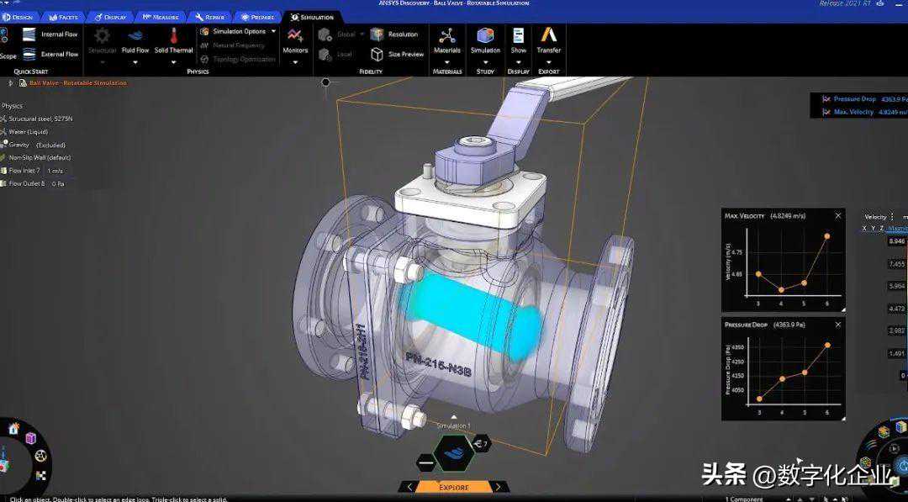
Task: Expand the Ball Valve tree node
Action: (11, 83)
